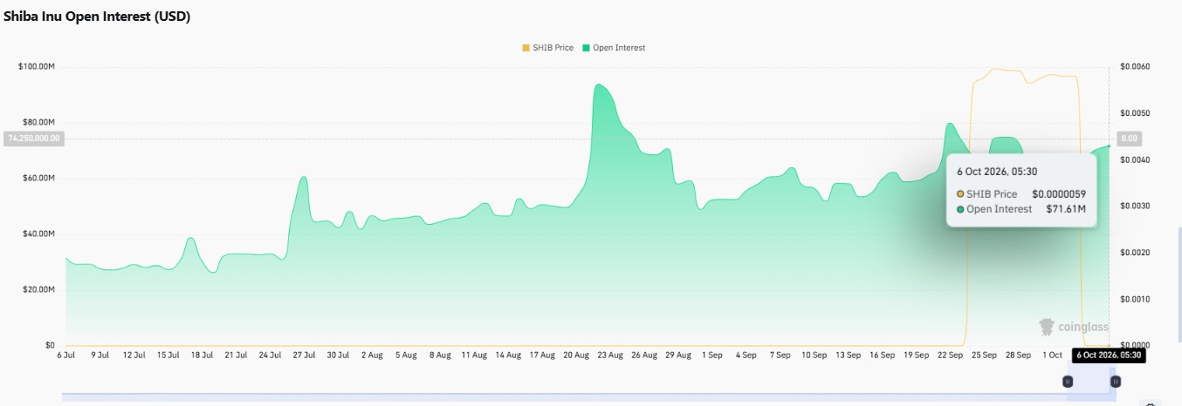Click the 16 Sep date label
Viewport: 1182px width, 406px height.
[883, 355]
